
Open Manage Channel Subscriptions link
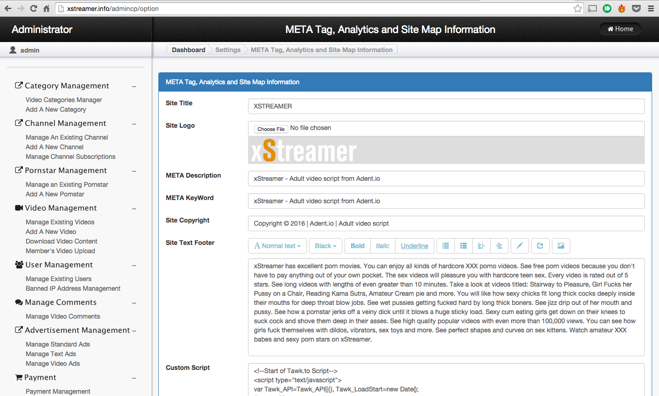pos(70,157)
